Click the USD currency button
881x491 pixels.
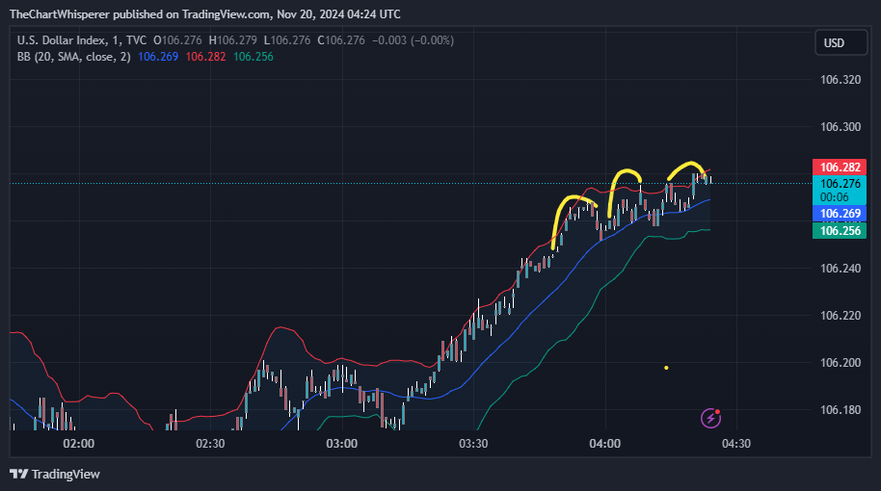(841, 43)
